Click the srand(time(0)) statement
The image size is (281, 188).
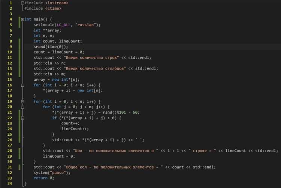click(x=51, y=47)
